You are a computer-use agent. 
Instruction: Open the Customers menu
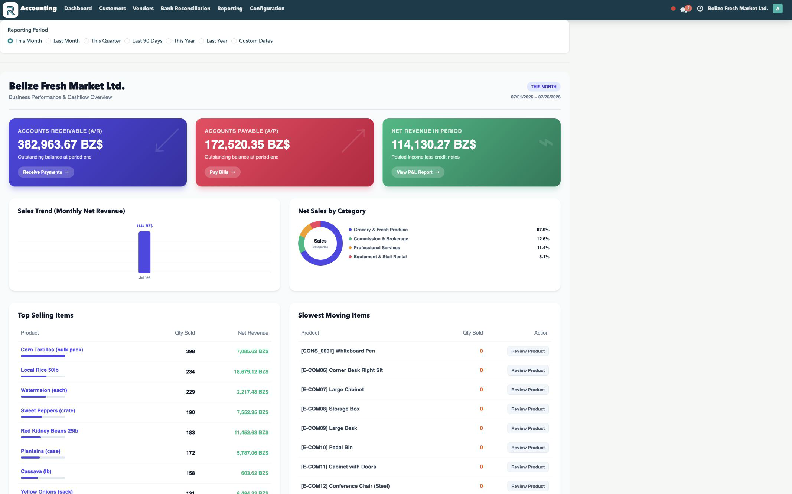112,9
